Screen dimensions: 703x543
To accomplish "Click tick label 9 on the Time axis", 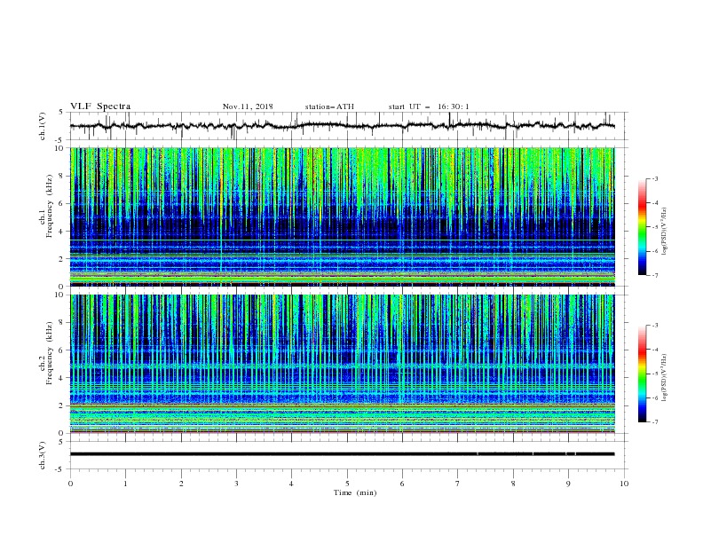I will pyautogui.click(x=568, y=484).
